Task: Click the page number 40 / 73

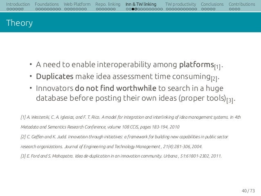Action: (248, 191)
